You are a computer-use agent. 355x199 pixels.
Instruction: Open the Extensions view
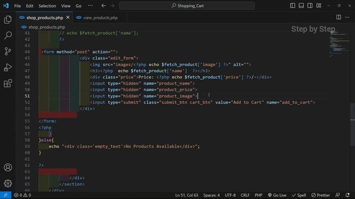point(8,83)
